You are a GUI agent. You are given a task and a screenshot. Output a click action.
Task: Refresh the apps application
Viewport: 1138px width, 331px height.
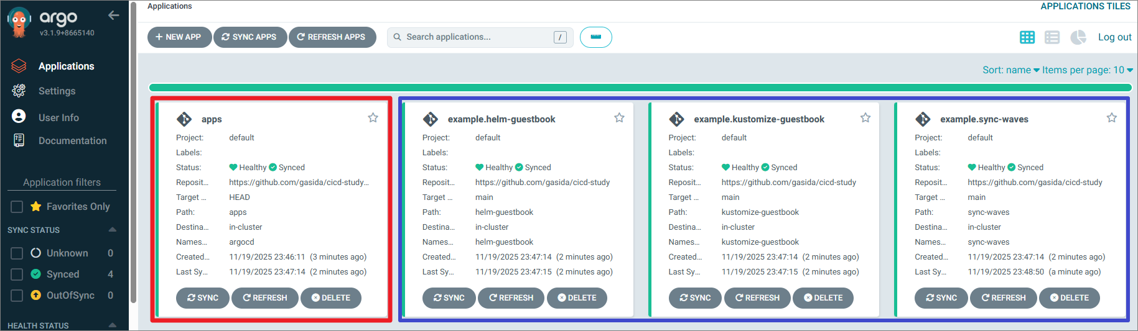pyautogui.click(x=265, y=298)
